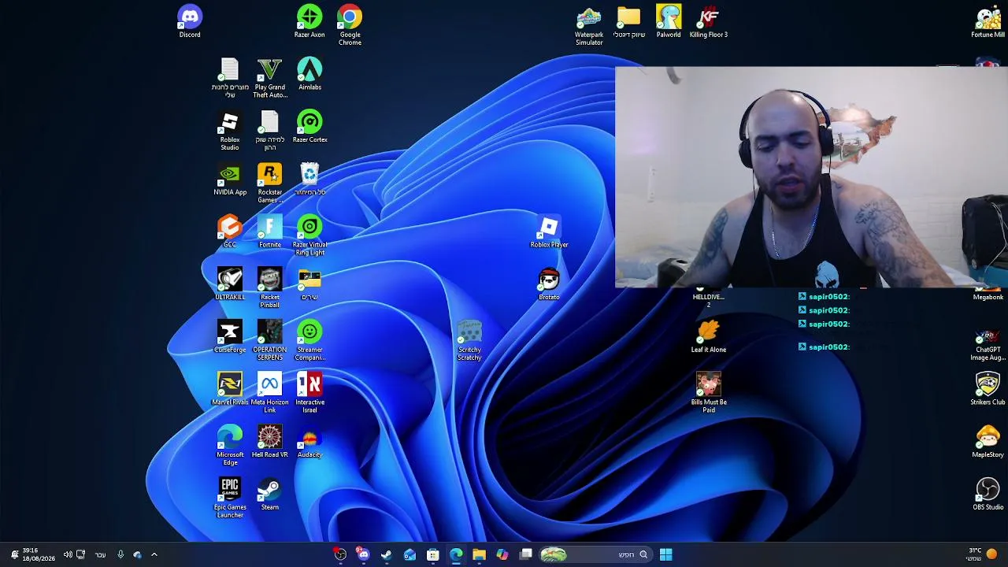The width and height of the screenshot is (1008, 567).
Task: Select the Brotato desktop icon
Action: pyautogui.click(x=549, y=284)
